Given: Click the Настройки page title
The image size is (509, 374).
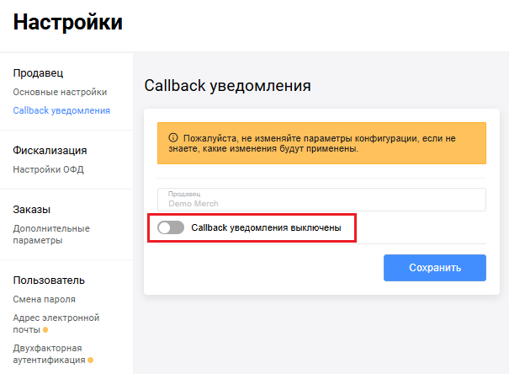Looking at the screenshot, I should (x=67, y=23).
